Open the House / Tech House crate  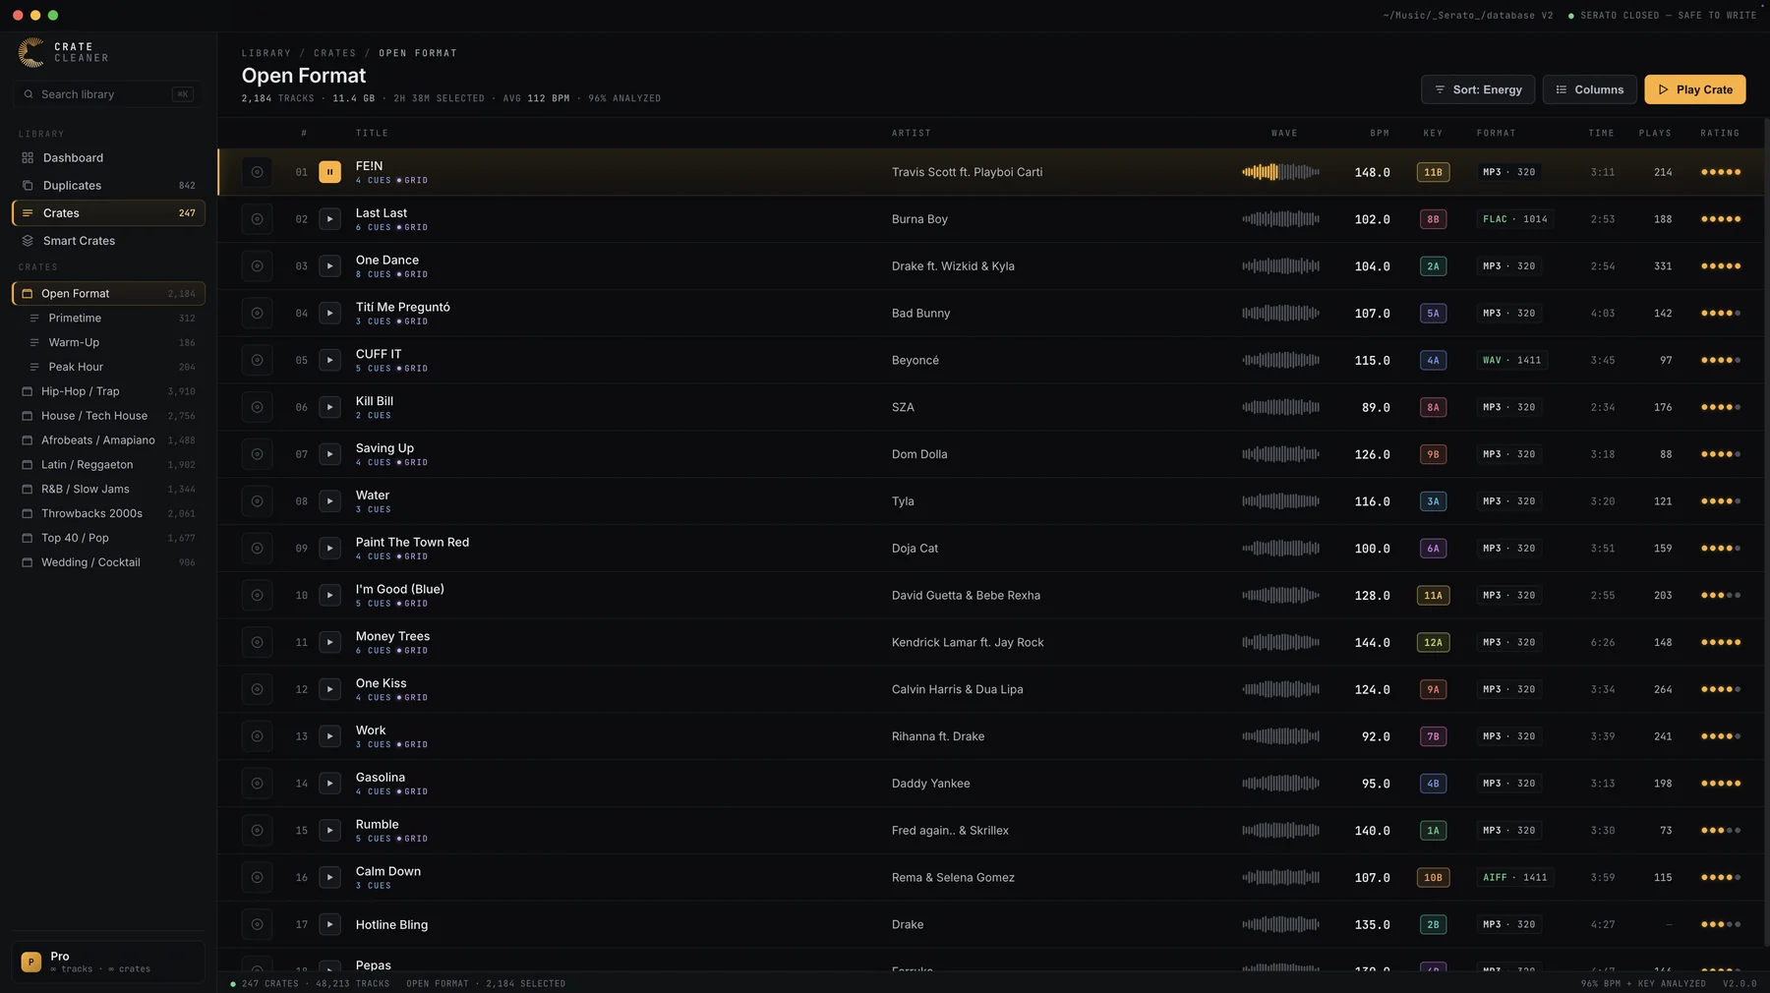[x=108, y=416]
